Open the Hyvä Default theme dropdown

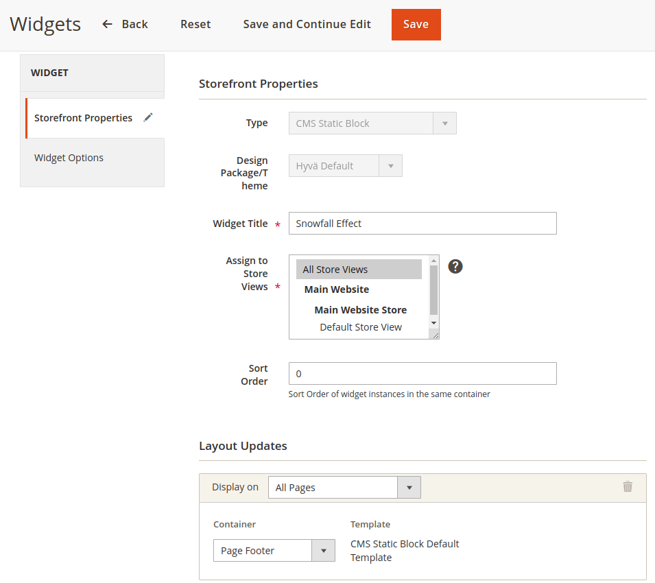click(x=346, y=166)
